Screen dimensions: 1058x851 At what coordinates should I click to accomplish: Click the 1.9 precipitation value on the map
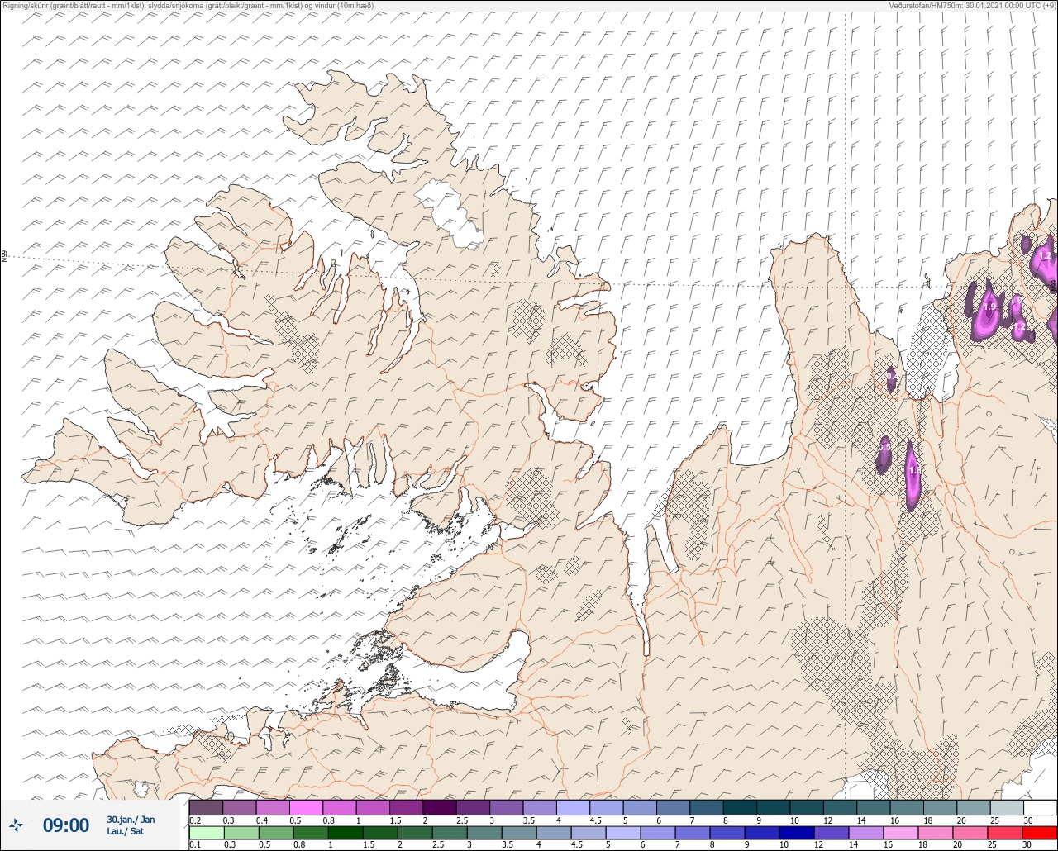pos(989,307)
